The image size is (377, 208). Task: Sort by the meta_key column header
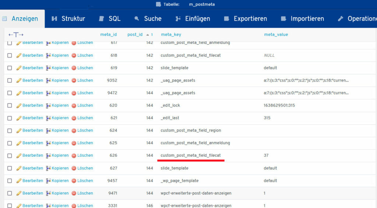[171, 34]
